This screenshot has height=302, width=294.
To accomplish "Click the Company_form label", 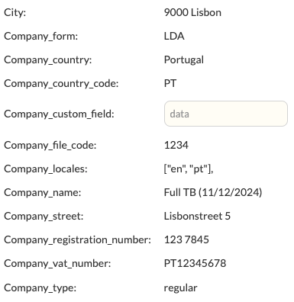I will click(41, 37).
